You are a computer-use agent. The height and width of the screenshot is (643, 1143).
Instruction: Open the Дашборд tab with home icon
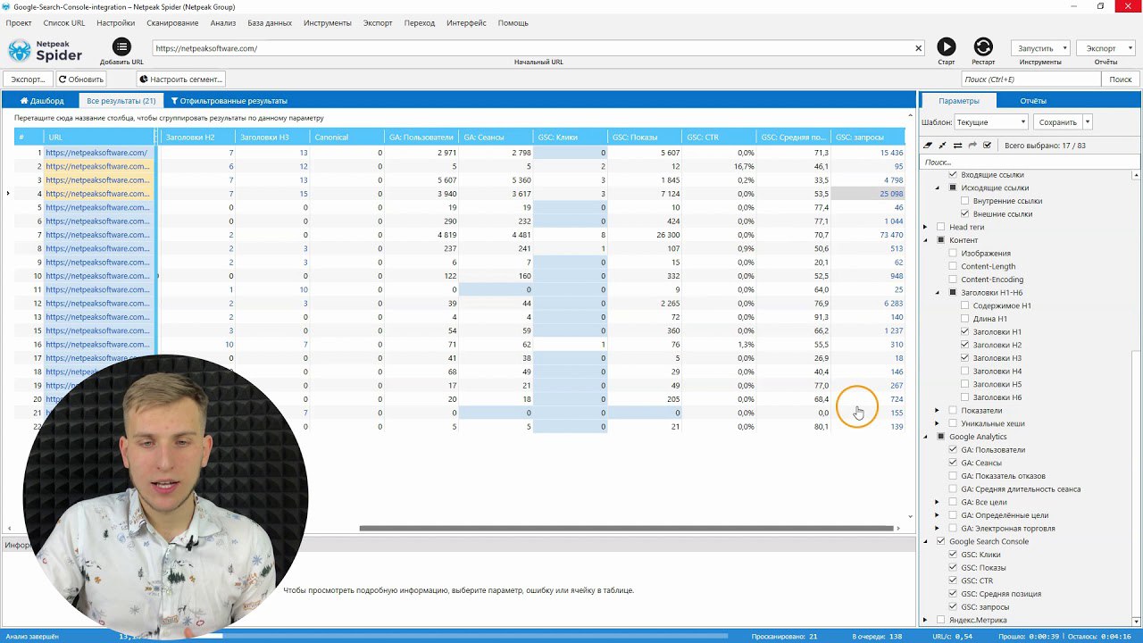(x=42, y=101)
